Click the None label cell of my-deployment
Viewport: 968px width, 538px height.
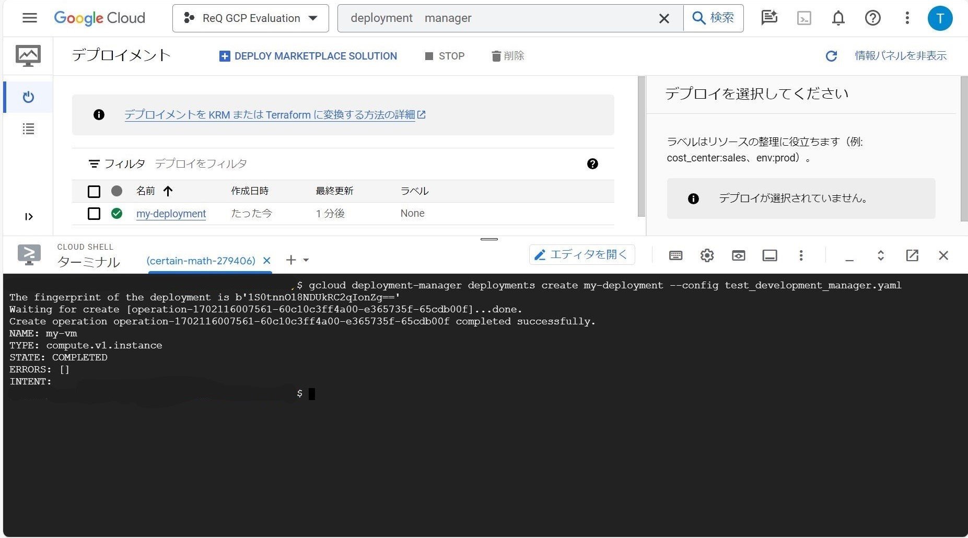pyautogui.click(x=412, y=214)
